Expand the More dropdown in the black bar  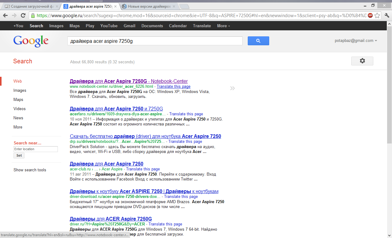(223, 26)
